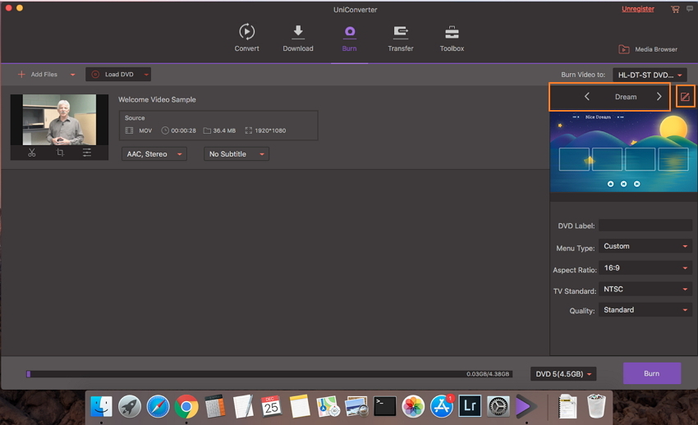The height and width of the screenshot is (425, 698).
Task: Go to the Transfer tab
Action: point(400,39)
